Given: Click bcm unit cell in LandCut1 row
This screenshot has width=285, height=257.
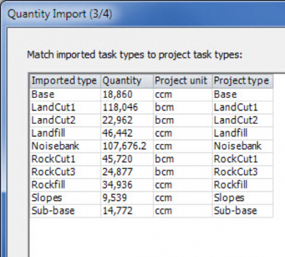Looking at the screenshot, I should click(183, 108).
